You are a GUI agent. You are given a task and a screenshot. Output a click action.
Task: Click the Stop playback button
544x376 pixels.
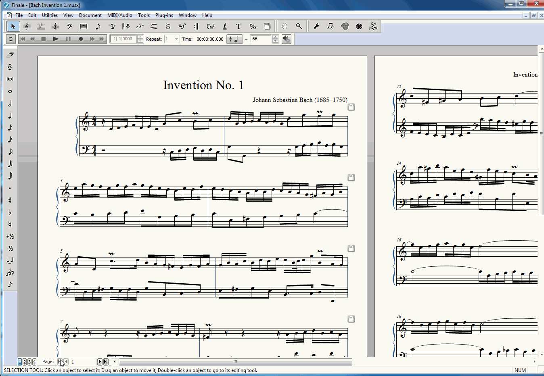(44, 39)
